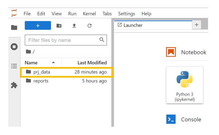Open the File Browser sidebar icon
The image size is (219, 135).
click(x=14, y=28)
